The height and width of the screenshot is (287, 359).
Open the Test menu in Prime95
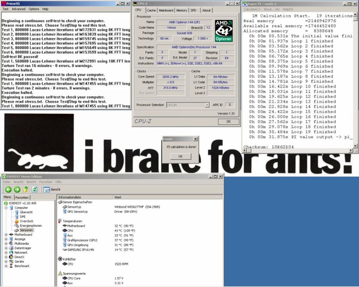click(6, 9)
